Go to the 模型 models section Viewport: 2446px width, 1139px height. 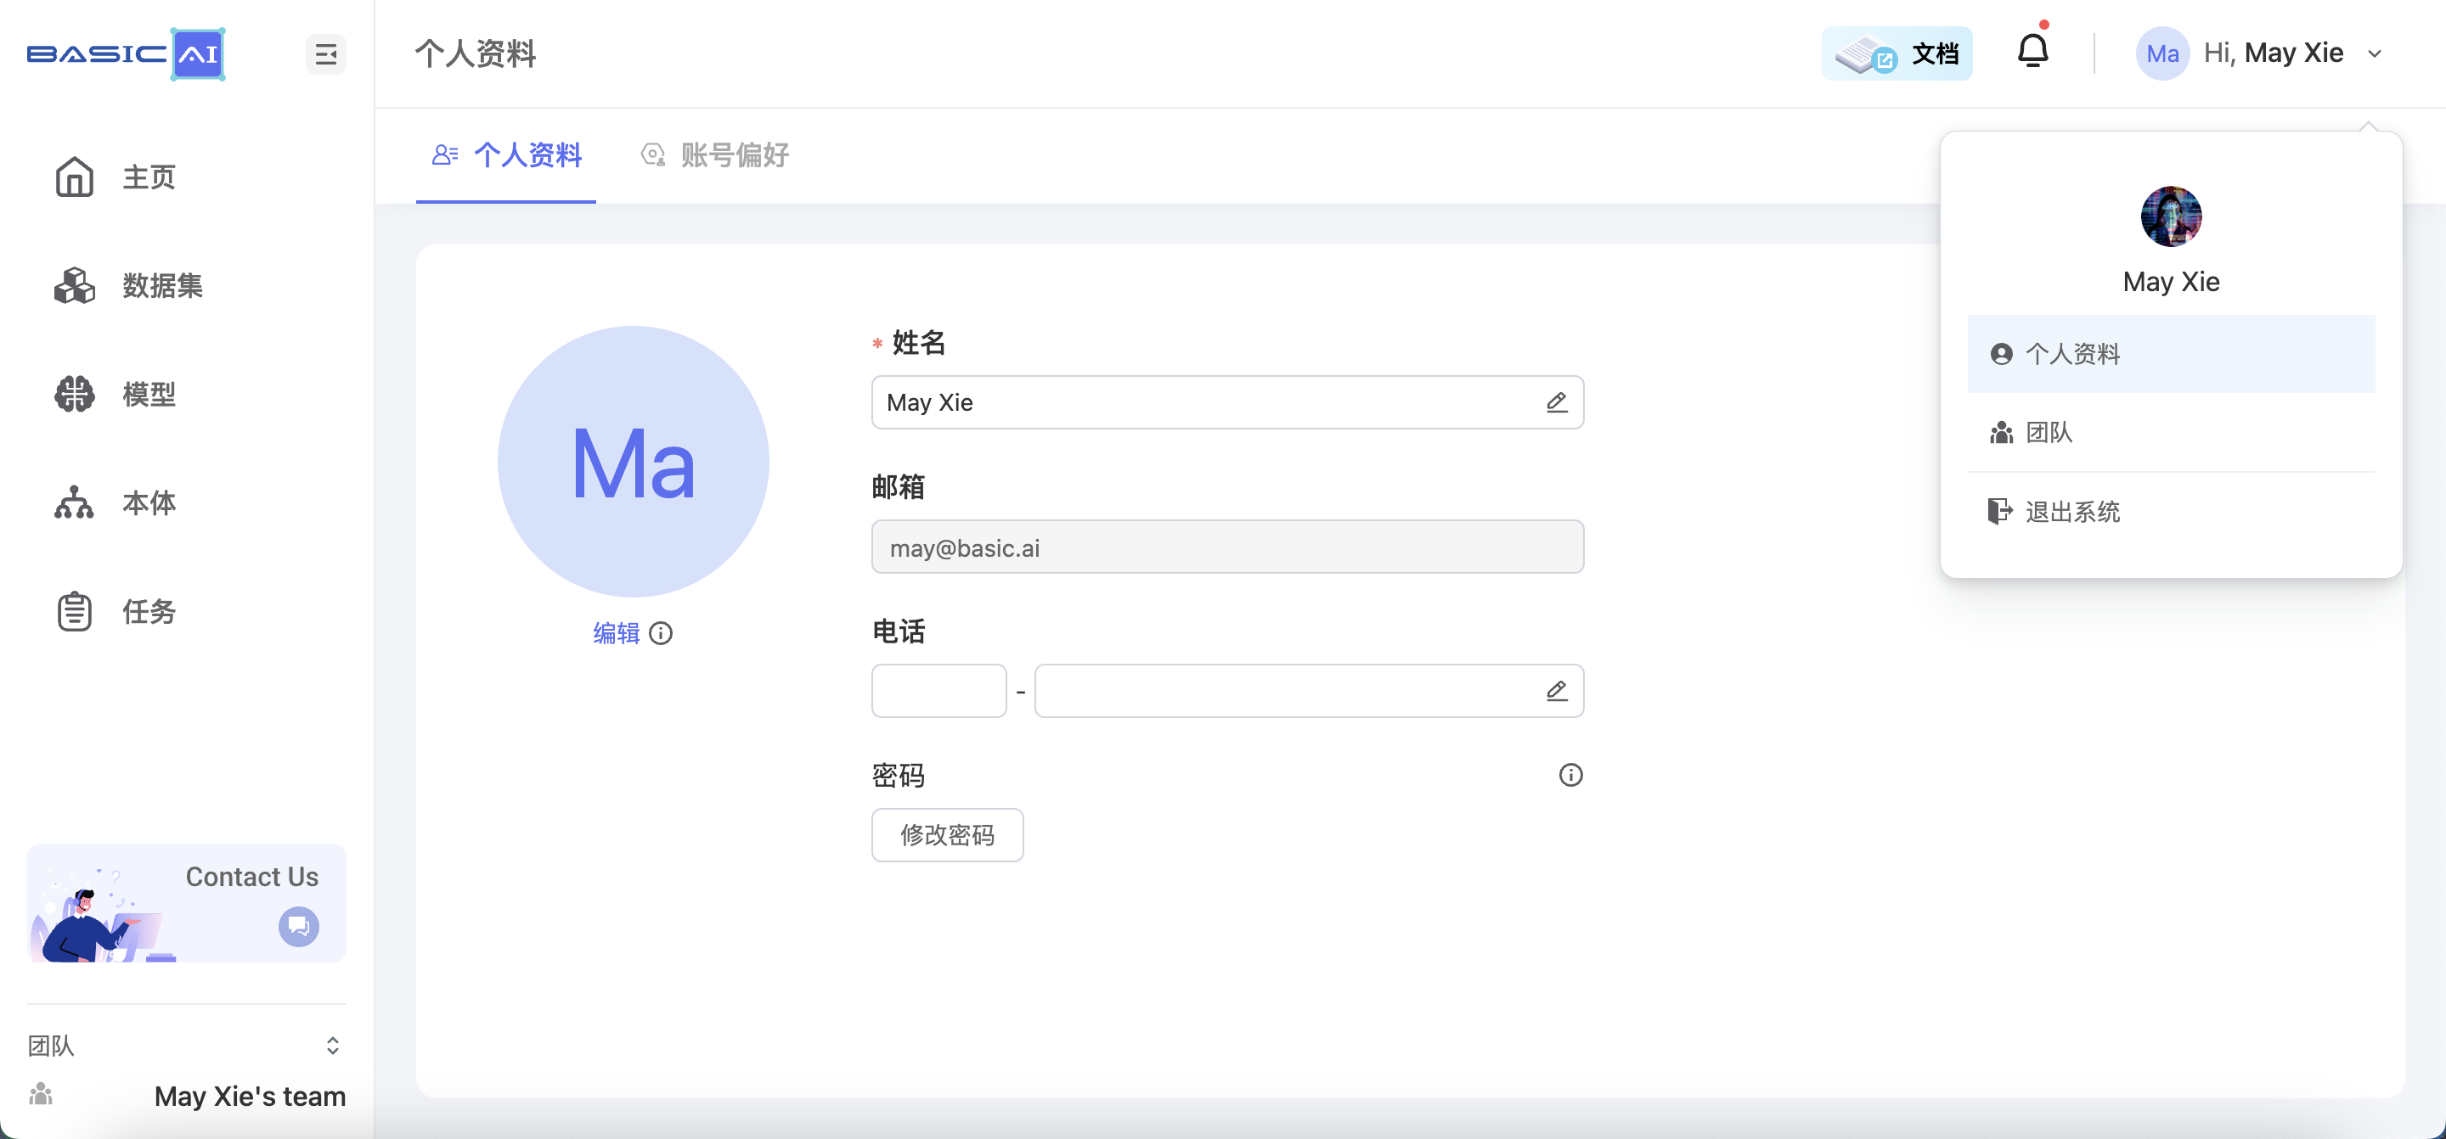click(115, 394)
